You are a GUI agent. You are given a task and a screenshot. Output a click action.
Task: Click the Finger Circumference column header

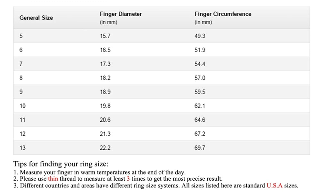coord(223,14)
